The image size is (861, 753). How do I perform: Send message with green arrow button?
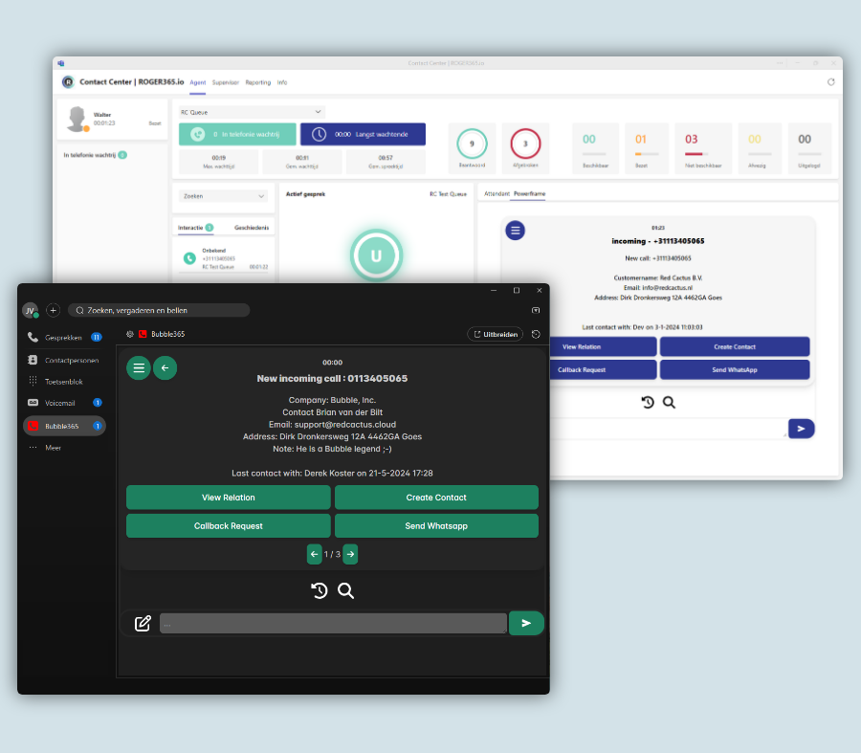526,623
